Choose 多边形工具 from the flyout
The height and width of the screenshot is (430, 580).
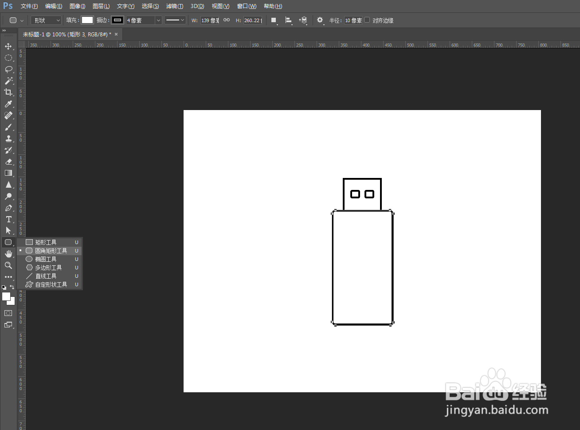pos(50,268)
